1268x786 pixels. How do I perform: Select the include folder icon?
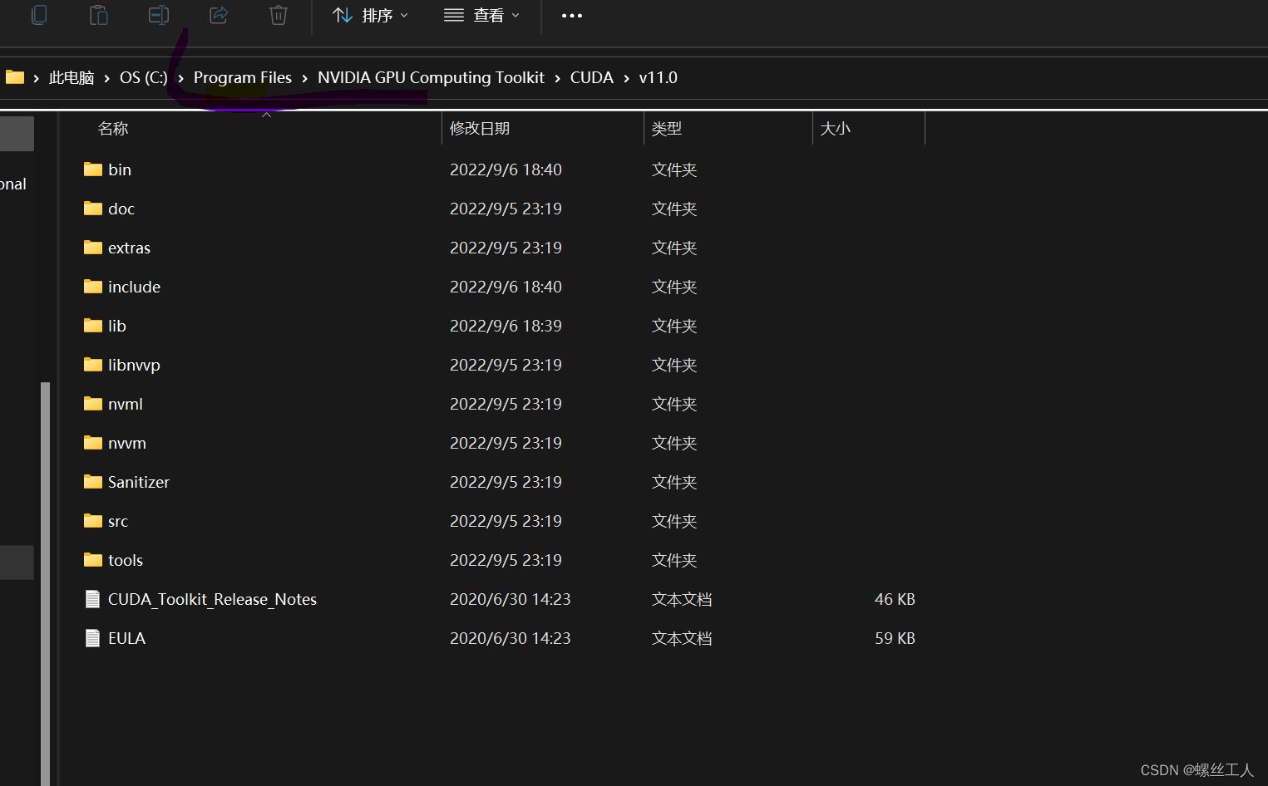click(93, 287)
